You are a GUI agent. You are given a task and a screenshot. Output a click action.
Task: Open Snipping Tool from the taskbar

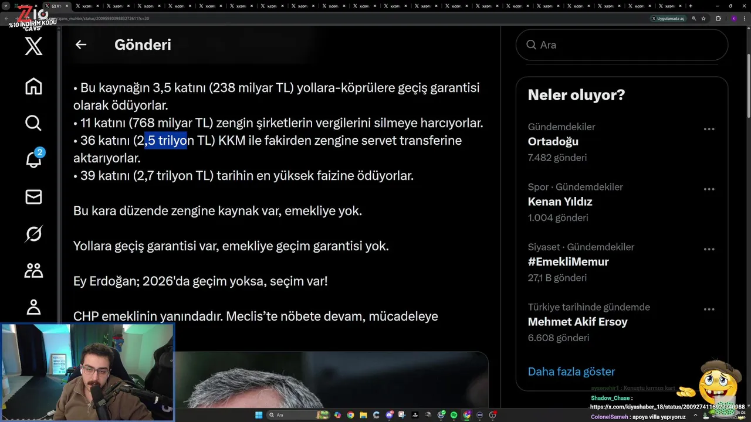[402, 415]
